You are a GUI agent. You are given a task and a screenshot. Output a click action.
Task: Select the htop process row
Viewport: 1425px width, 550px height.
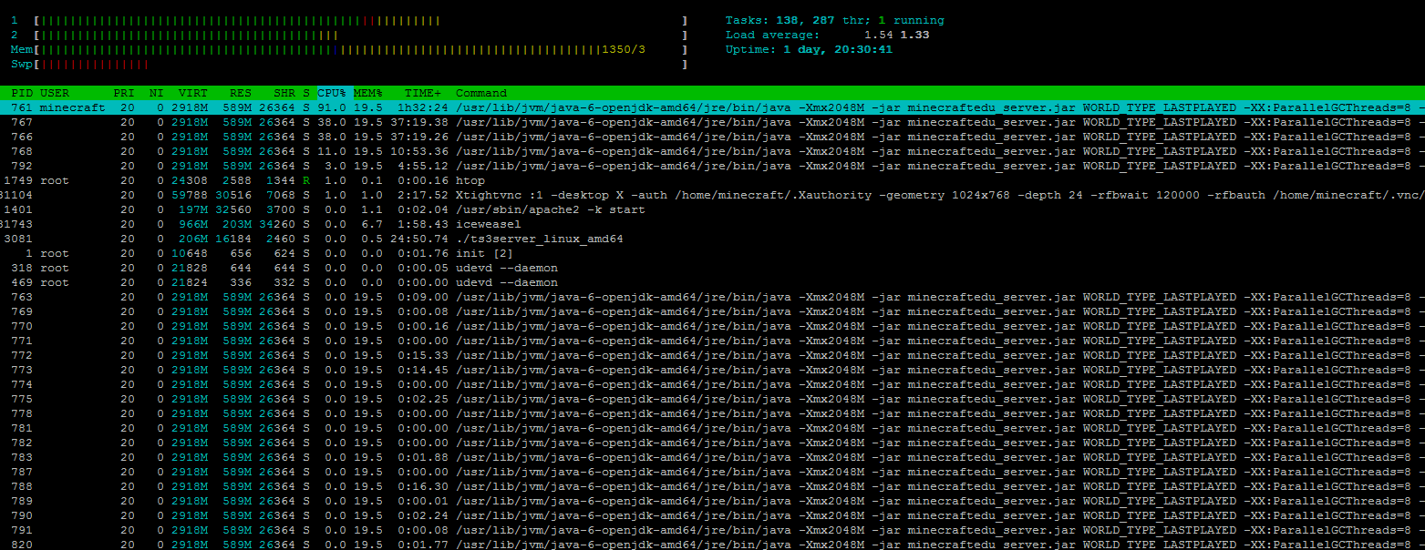[x=712, y=180]
